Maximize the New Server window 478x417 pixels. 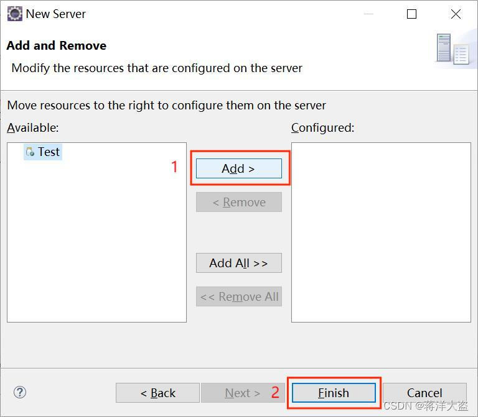point(411,14)
